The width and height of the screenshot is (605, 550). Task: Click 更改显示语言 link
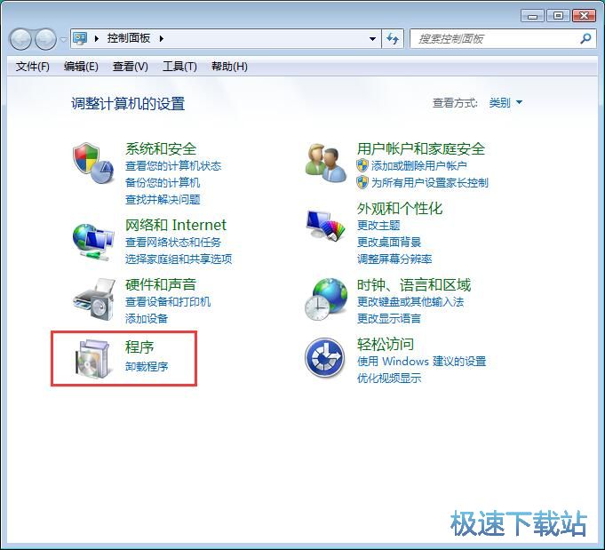point(389,318)
